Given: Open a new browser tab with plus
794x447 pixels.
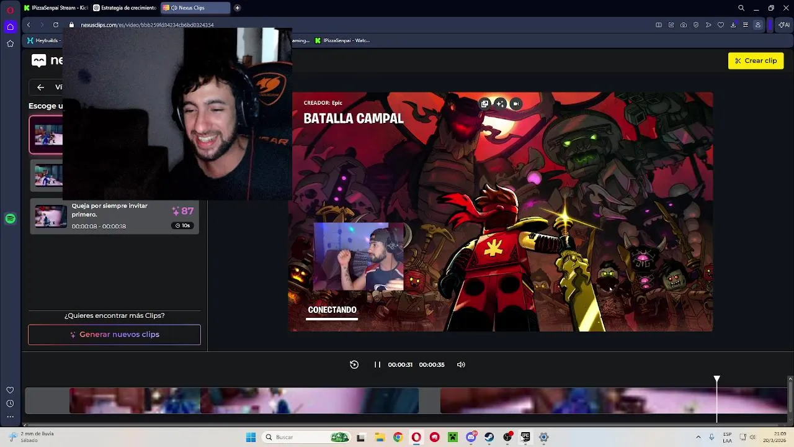Looking at the screenshot, I should point(238,8).
